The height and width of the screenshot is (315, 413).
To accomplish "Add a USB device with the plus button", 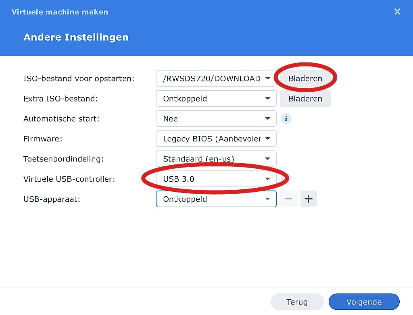I will (x=309, y=199).
